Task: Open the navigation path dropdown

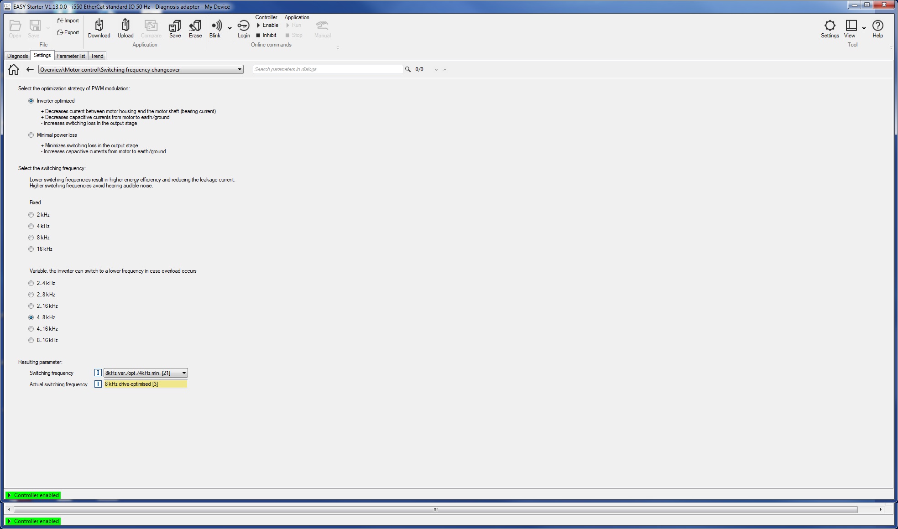Action: coord(239,70)
